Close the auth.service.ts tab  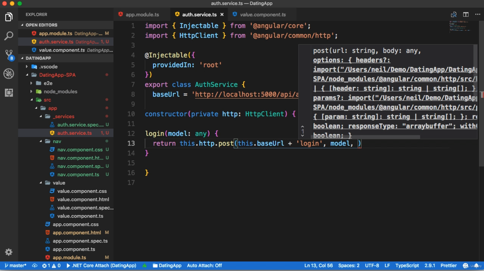coord(222,14)
